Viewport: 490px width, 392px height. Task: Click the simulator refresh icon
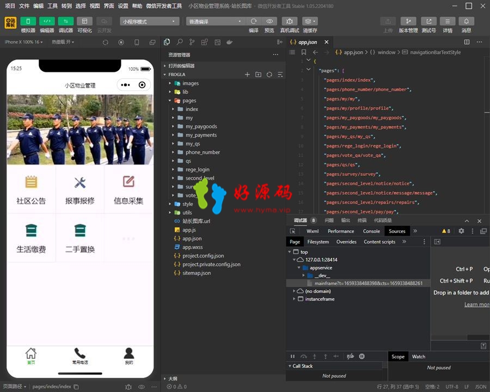105,42
